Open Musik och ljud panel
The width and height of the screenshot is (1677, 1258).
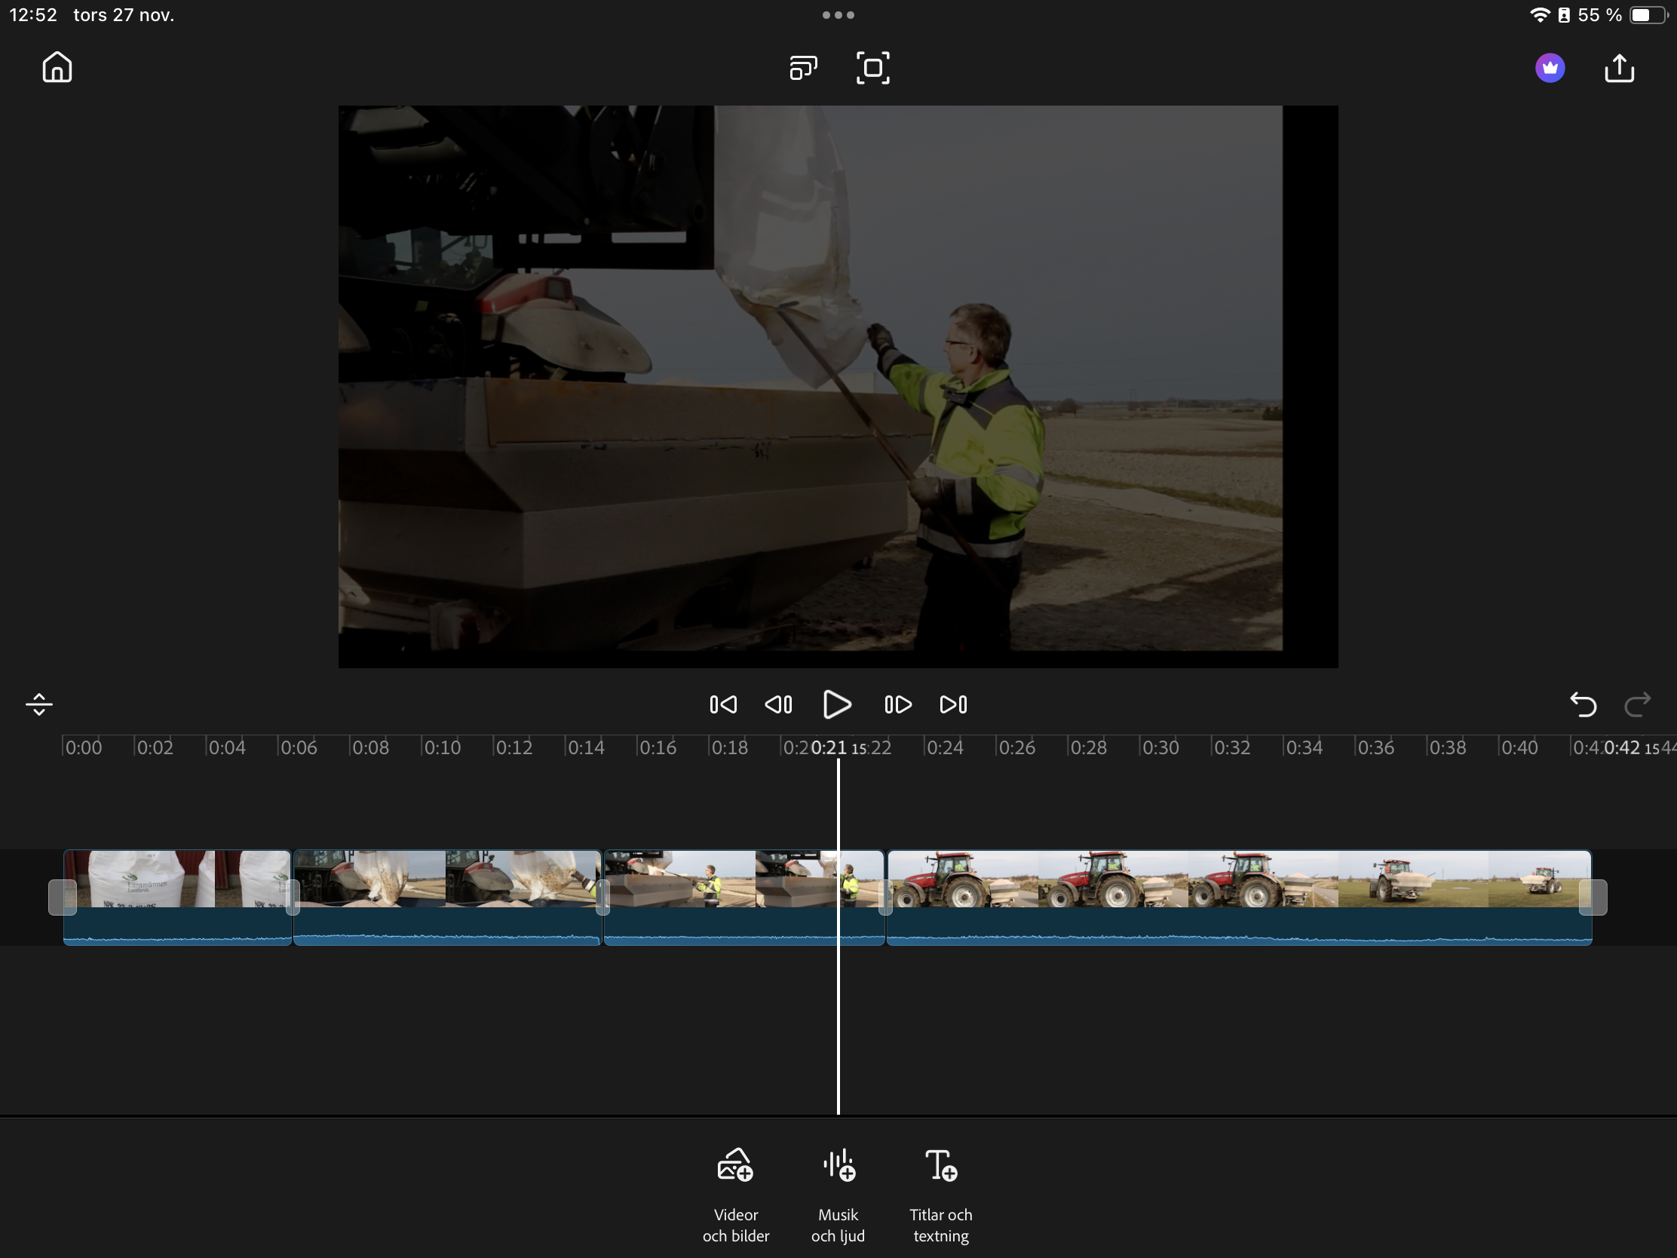point(838,1194)
